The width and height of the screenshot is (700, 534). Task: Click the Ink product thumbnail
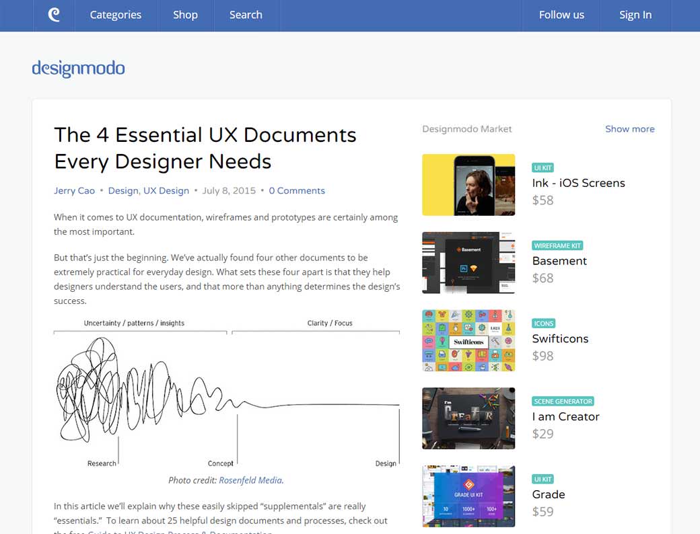(468, 184)
